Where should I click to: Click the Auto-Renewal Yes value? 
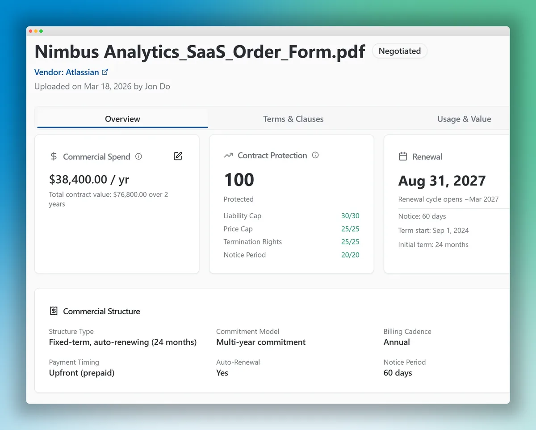pyautogui.click(x=222, y=373)
